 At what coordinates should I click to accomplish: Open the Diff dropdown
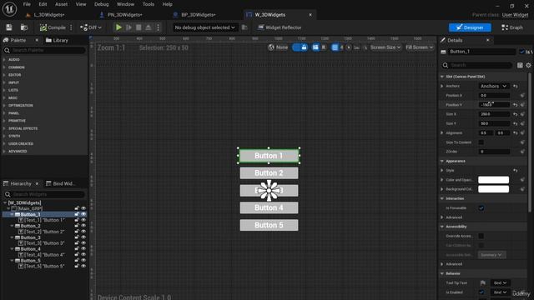91,27
